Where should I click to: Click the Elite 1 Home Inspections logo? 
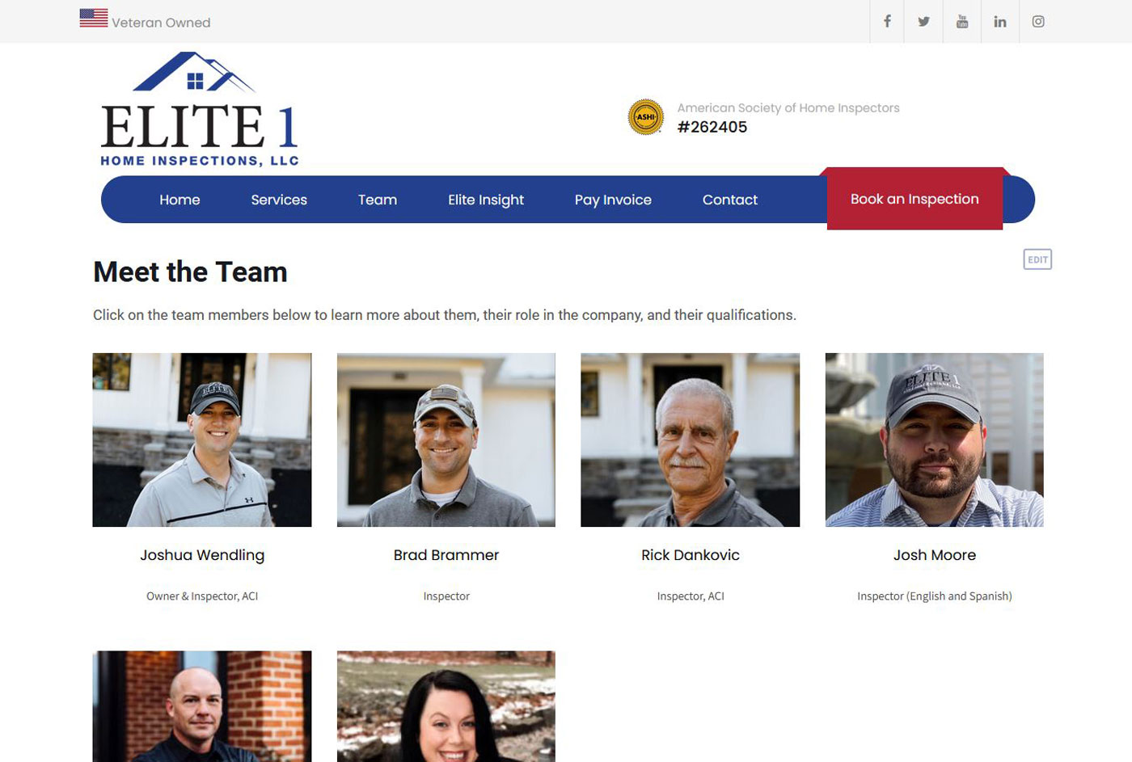pos(200,109)
